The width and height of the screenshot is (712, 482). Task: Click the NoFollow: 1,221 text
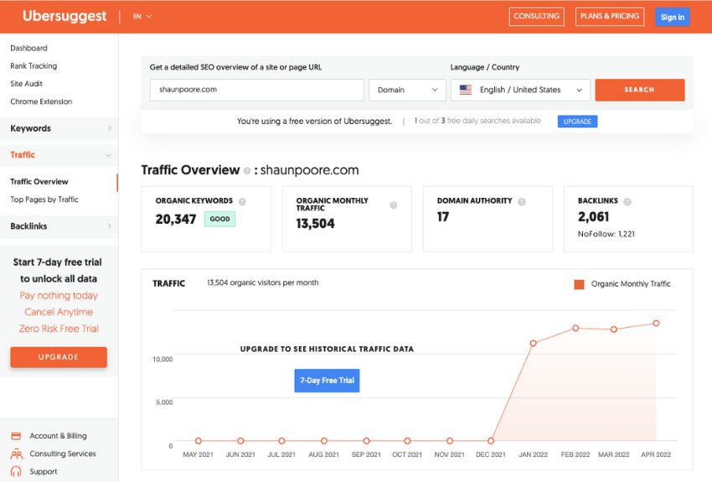[606, 234]
